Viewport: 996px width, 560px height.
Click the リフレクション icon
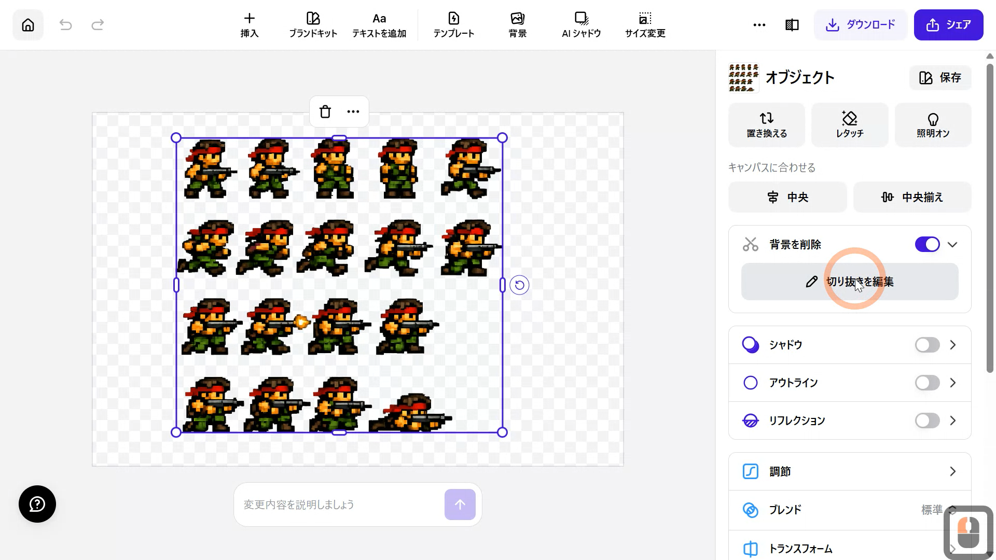[x=751, y=421]
